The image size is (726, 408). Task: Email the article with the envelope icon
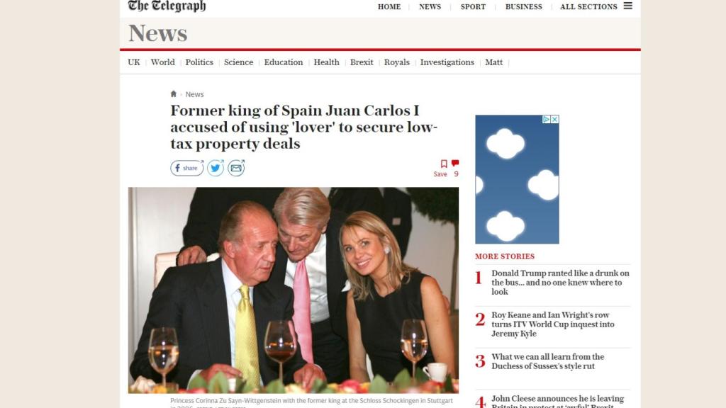pyautogui.click(x=236, y=168)
